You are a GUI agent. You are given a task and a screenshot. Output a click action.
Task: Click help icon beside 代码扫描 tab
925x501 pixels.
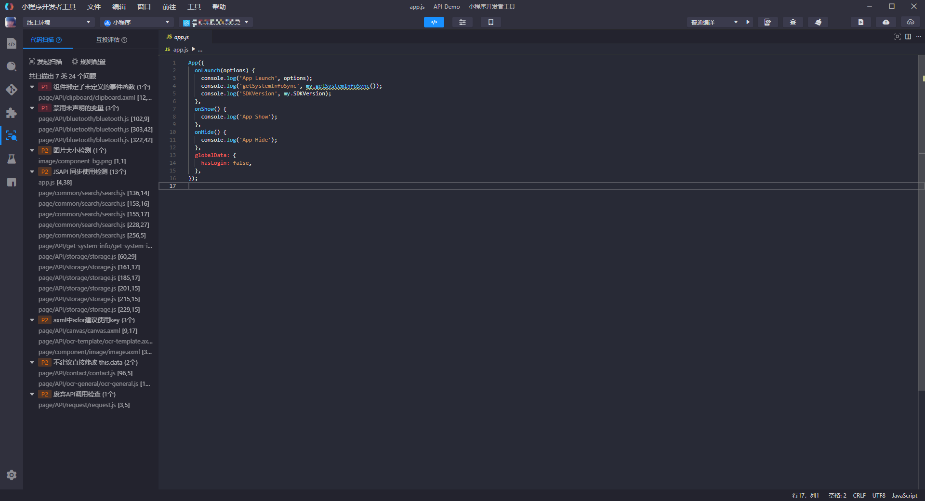59,40
